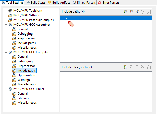Click the Add include path icon
Image resolution: width=157 pixels, height=115 pixels.
coord(125,12)
